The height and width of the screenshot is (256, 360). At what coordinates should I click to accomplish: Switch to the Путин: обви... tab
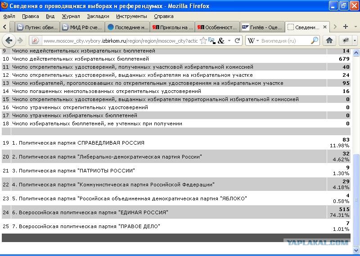click(x=37, y=27)
